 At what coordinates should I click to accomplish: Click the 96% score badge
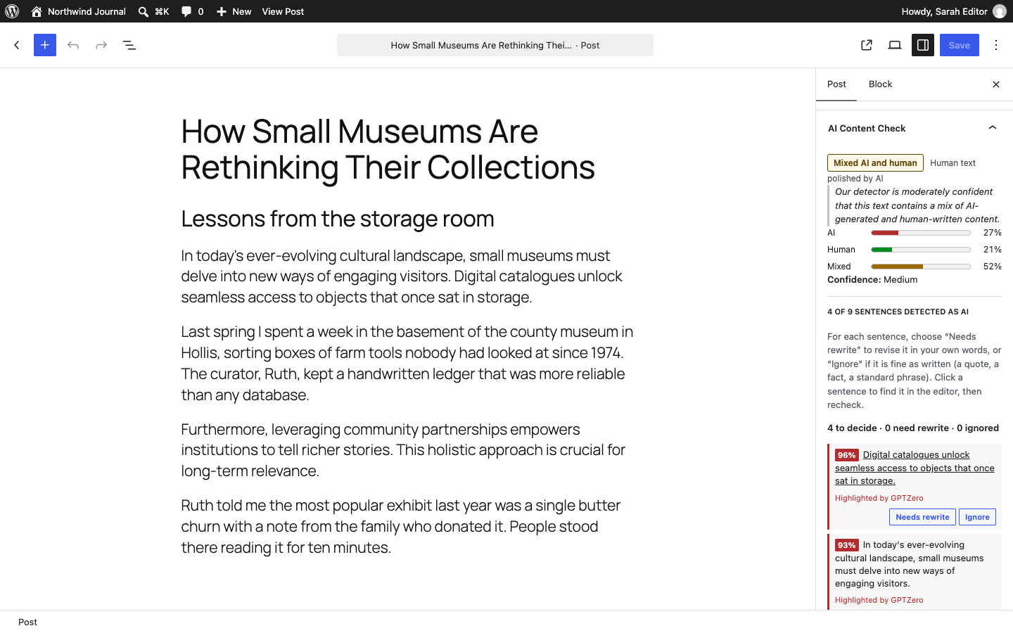(846, 455)
